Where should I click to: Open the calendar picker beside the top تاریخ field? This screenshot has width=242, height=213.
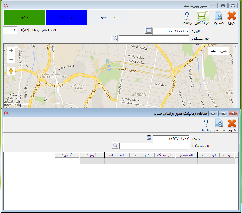click(x=149, y=30)
